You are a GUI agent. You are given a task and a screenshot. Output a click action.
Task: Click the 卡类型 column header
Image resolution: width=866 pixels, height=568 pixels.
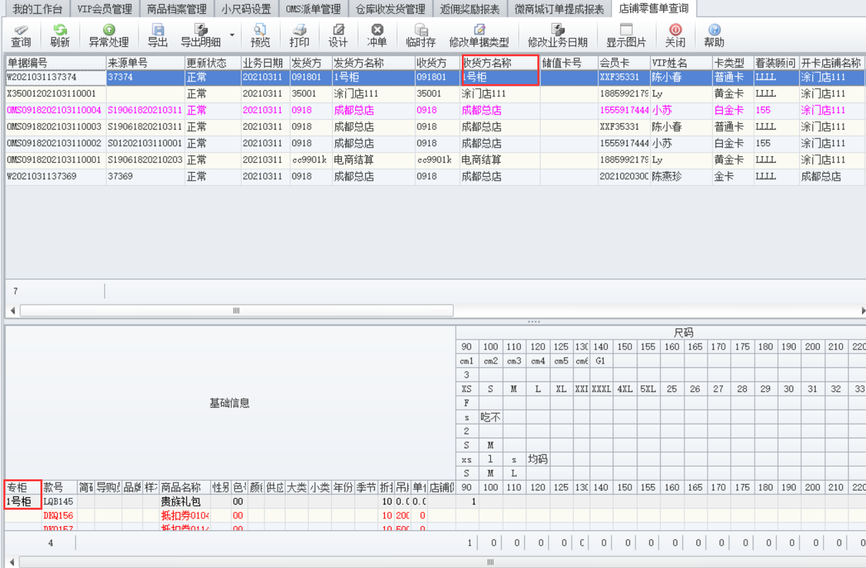[733, 63]
